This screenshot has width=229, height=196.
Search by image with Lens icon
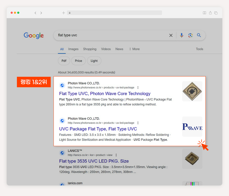tap(190, 35)
